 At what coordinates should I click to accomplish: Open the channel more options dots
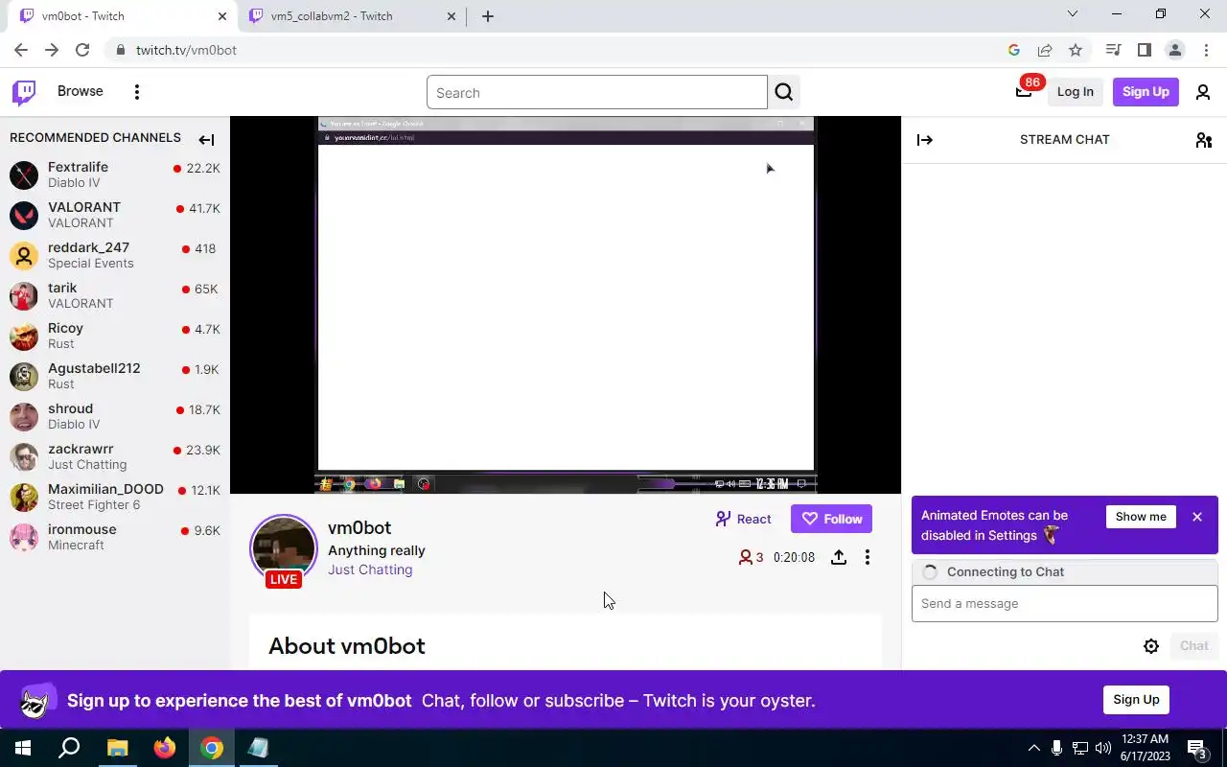click(x=868, y=557)
